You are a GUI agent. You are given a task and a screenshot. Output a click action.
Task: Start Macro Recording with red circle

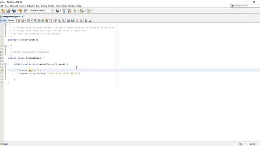[77, 21]
